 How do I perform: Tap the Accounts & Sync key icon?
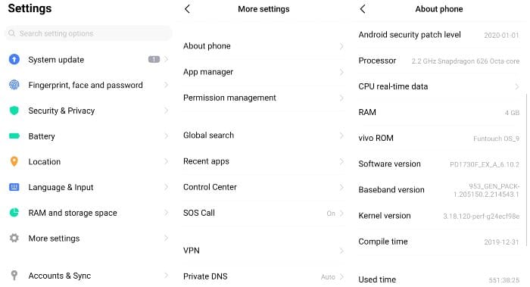tap(14, 276)
